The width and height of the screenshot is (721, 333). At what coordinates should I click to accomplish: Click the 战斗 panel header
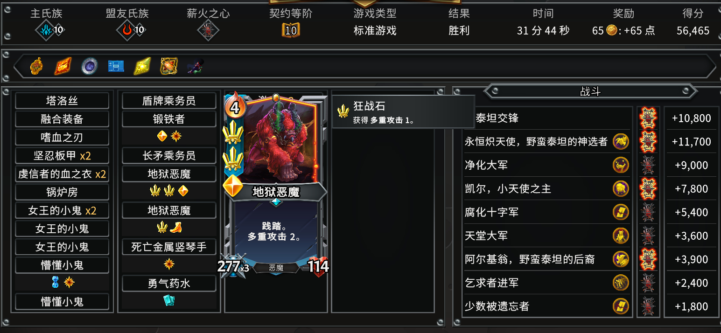[590, 92]
